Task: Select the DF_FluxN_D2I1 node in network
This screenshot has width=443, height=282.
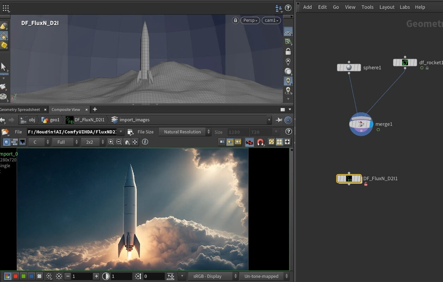Action: click(x=349, y=178)
